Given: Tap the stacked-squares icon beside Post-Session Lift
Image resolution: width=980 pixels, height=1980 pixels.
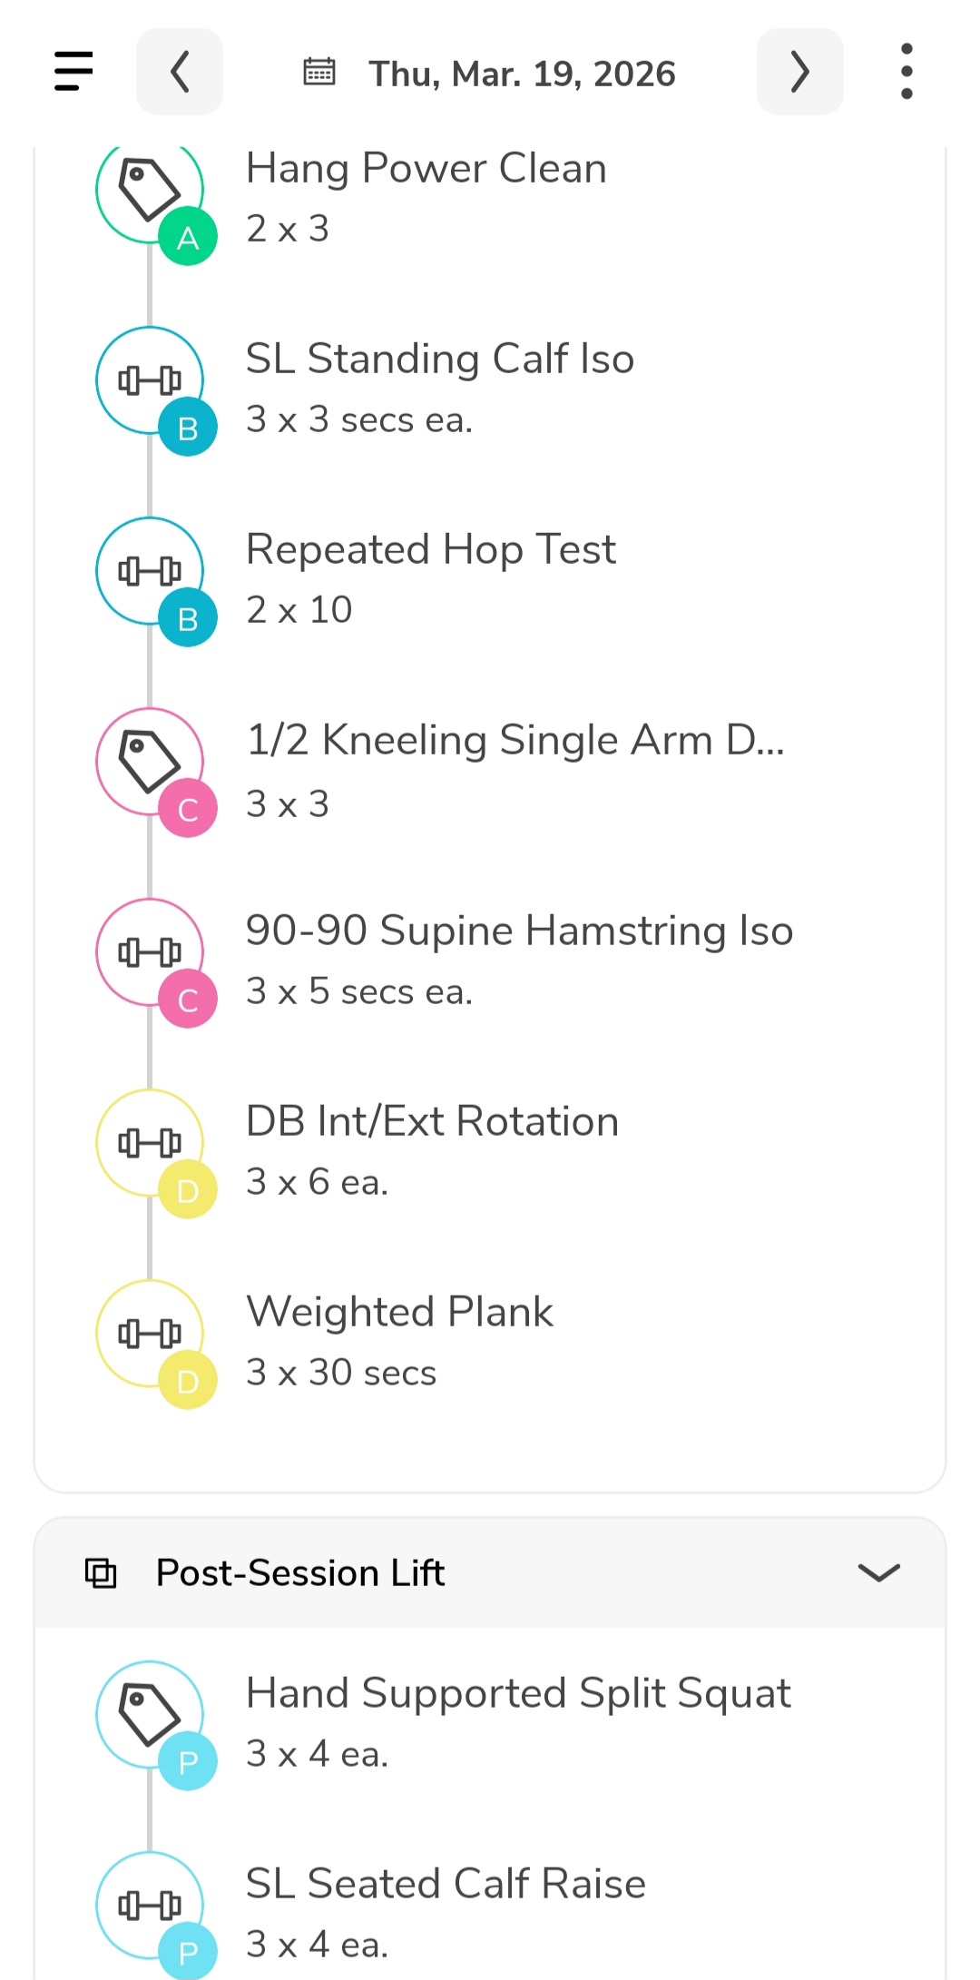Looking at the screenshot, I should pos(101,1572).
